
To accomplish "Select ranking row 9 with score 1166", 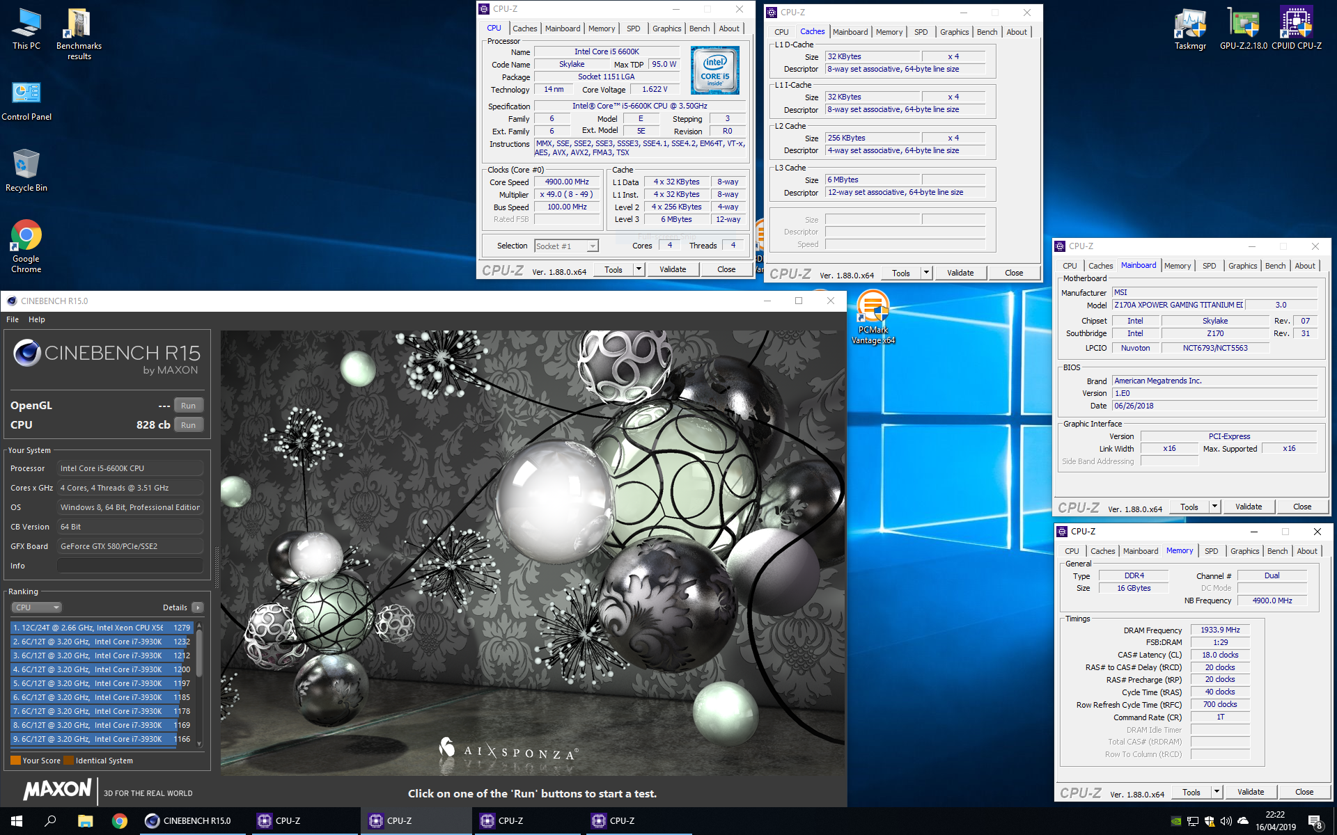I will tap(102, 739).
